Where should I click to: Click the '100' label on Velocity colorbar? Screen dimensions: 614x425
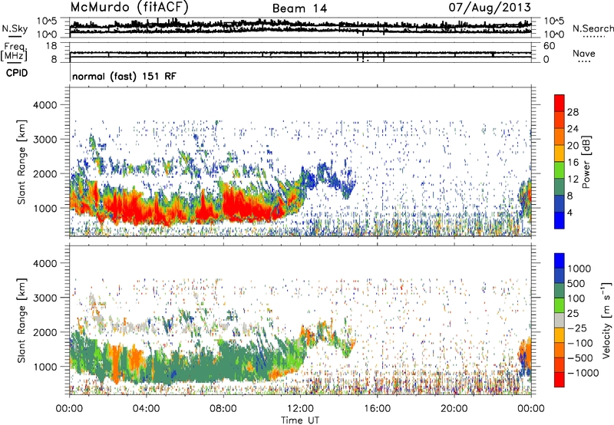576,298
